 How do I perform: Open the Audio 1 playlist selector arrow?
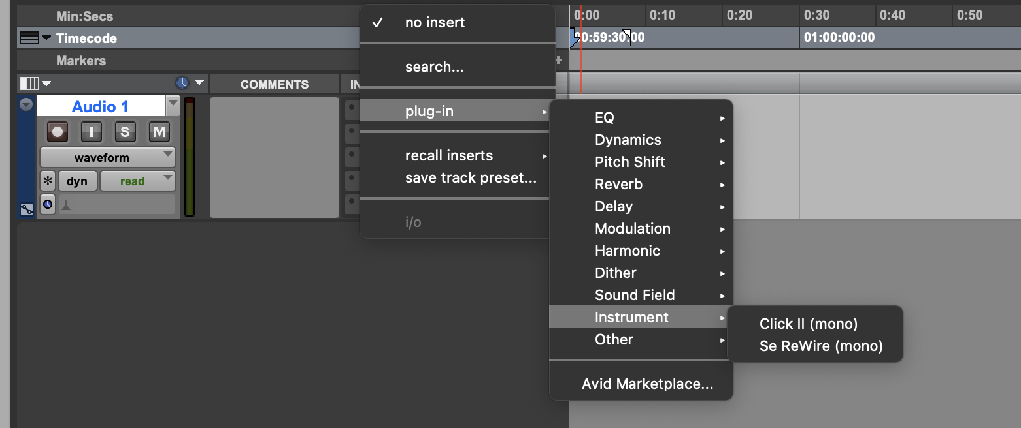tap(173, 104)
